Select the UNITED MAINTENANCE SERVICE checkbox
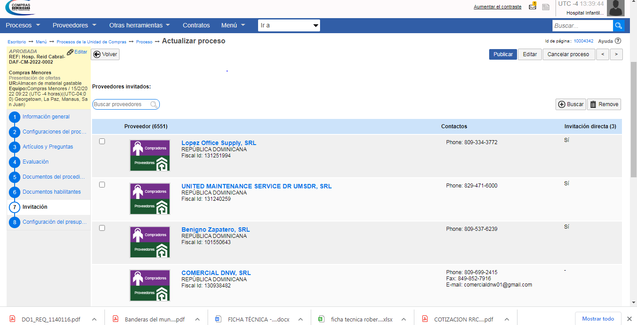This screenshot has width=637, height=325. point(102,185)
